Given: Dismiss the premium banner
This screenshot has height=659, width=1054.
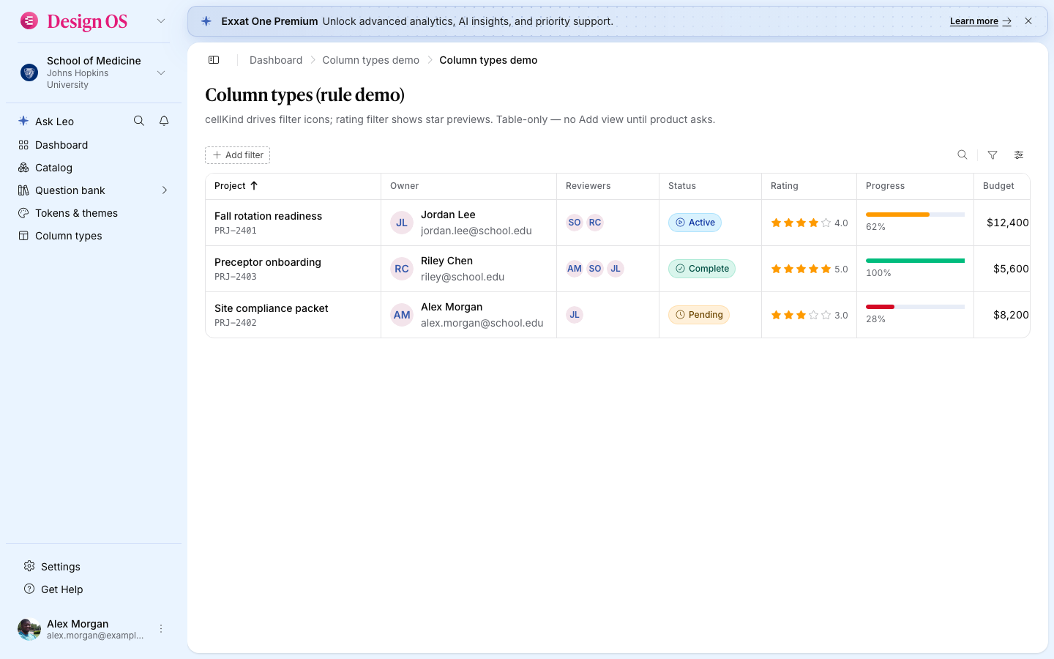Looking at the screenshot, I should [x=1028, y=21].
